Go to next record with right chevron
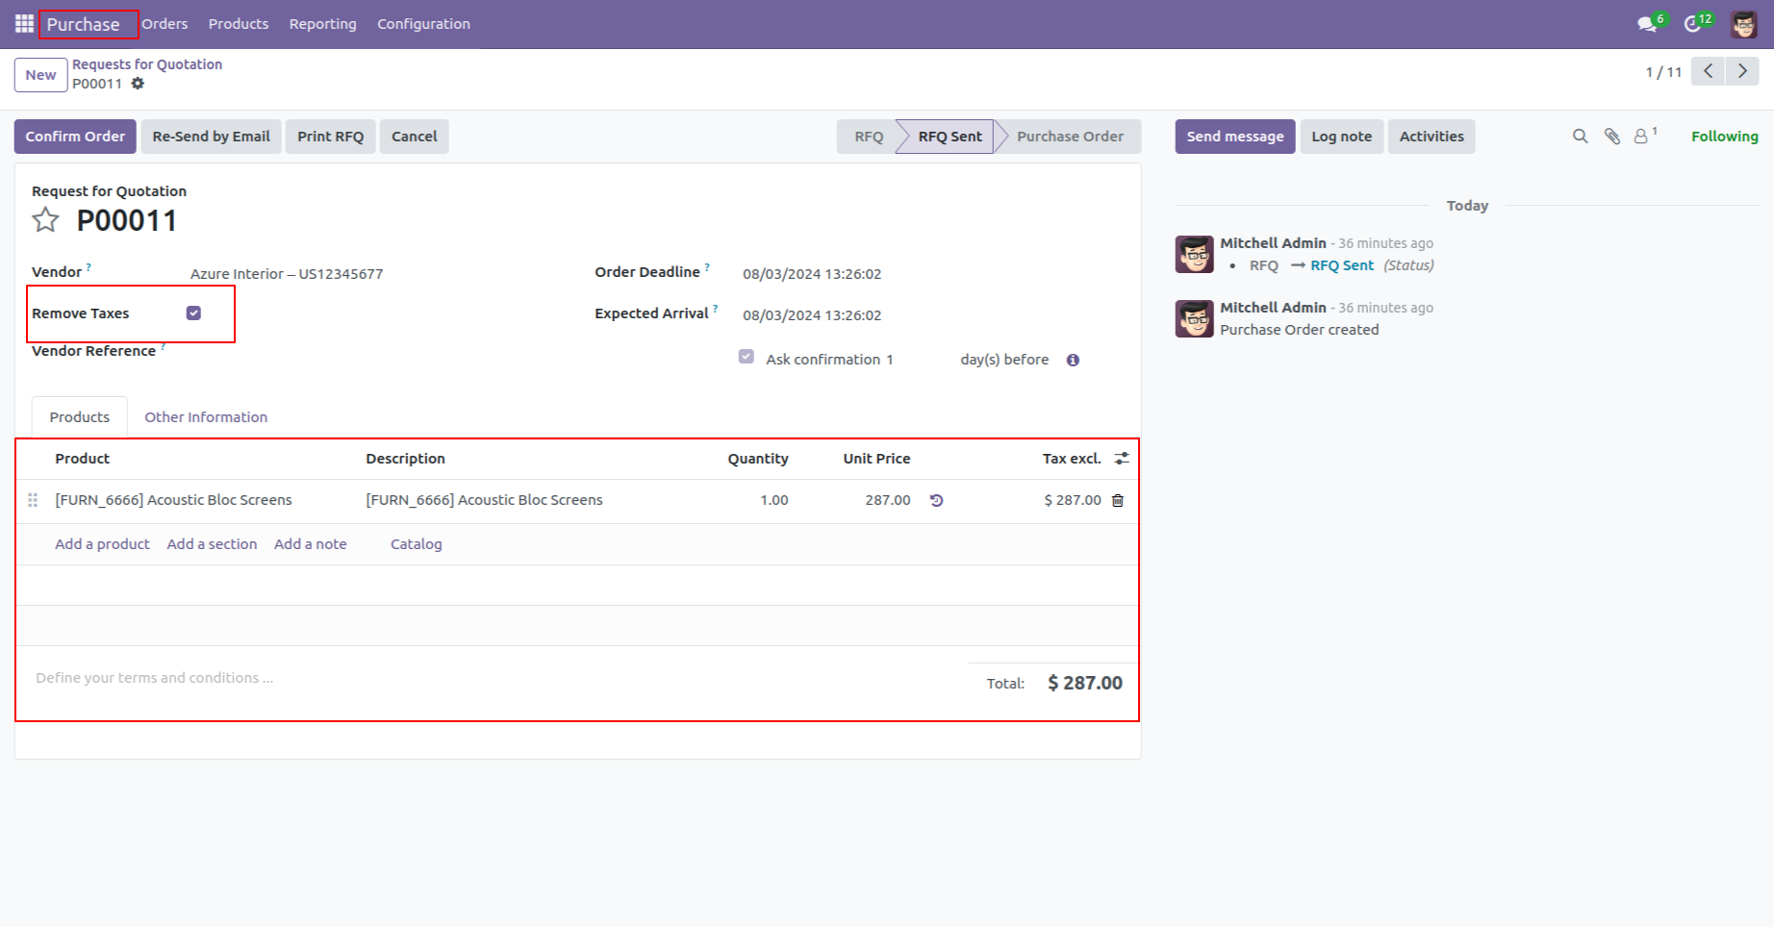This screenshot has height=927, width=1774. point(1742,71)
